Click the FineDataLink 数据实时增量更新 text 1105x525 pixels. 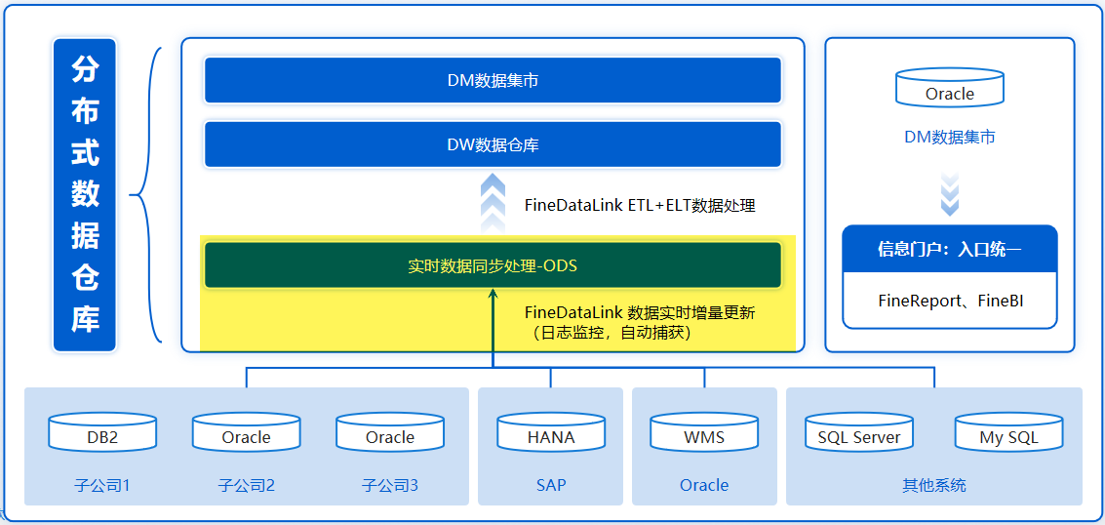click(640, 312)
